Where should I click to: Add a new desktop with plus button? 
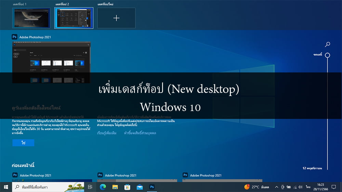tap(116, 18)
